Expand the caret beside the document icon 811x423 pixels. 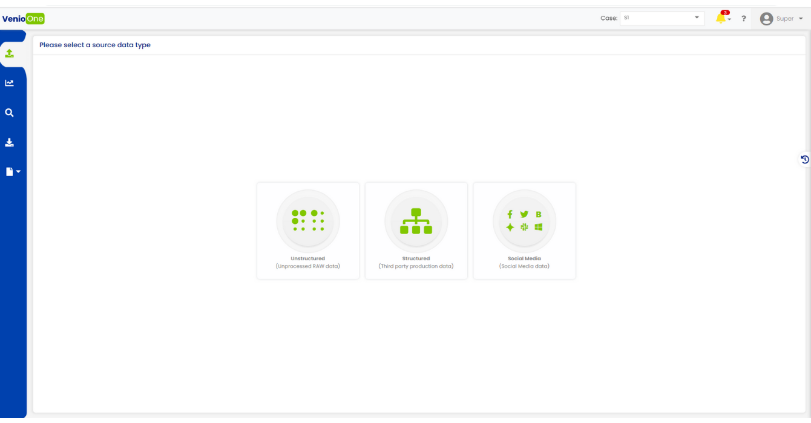coord(18,172)
